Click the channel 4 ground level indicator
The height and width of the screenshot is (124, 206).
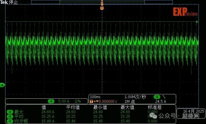2,85
